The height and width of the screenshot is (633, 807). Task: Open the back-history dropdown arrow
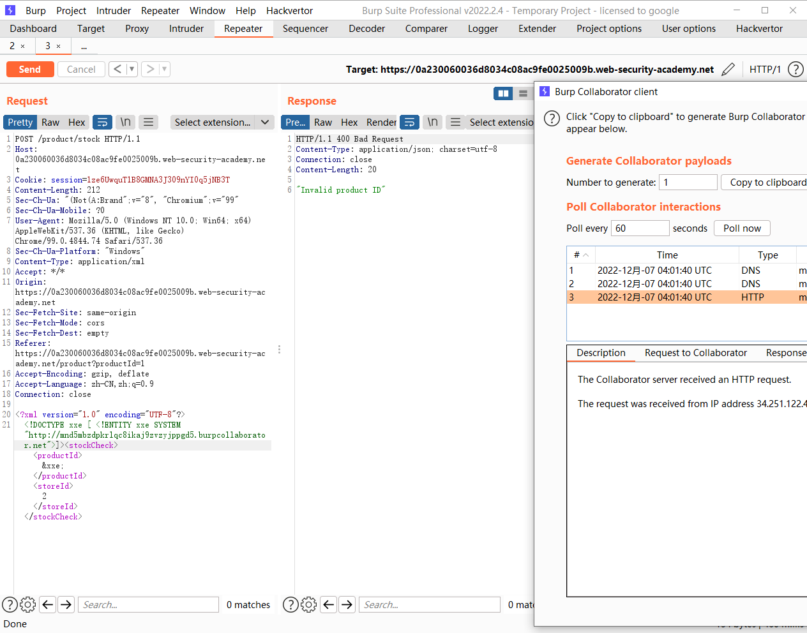coord(132,69)
